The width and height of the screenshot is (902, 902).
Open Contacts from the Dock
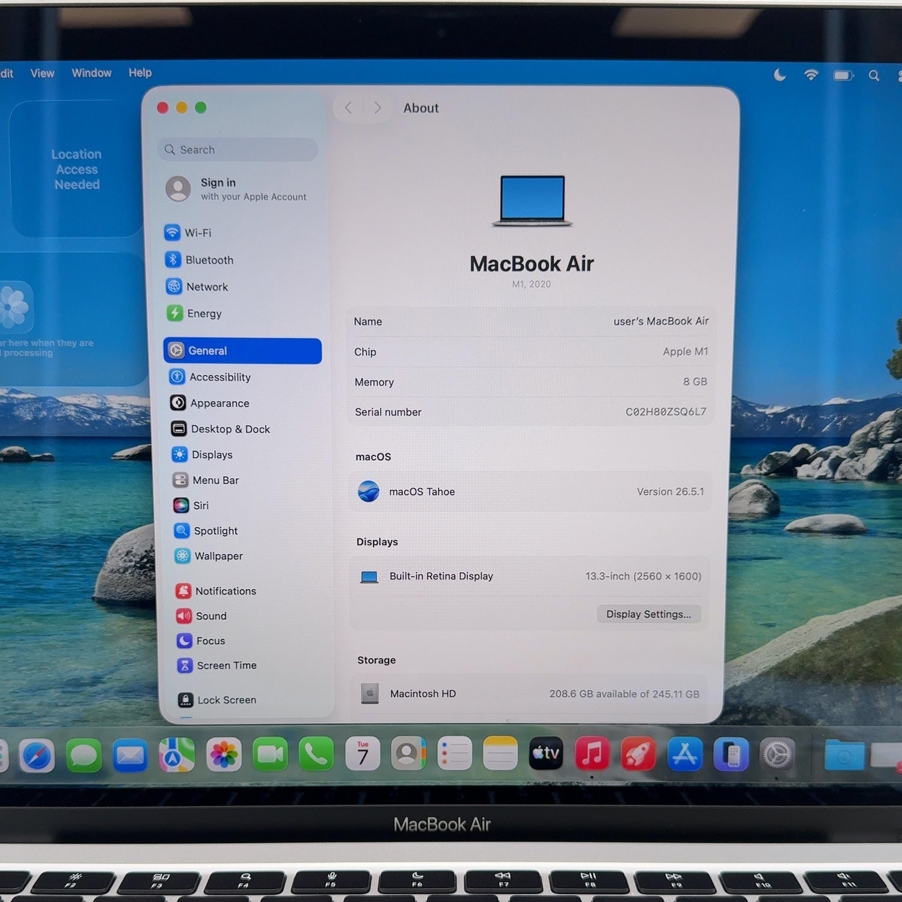(409, 753)
